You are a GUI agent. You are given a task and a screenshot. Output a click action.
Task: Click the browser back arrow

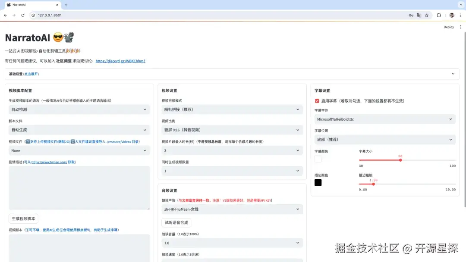pyautogui.click(x=5, y=15)
